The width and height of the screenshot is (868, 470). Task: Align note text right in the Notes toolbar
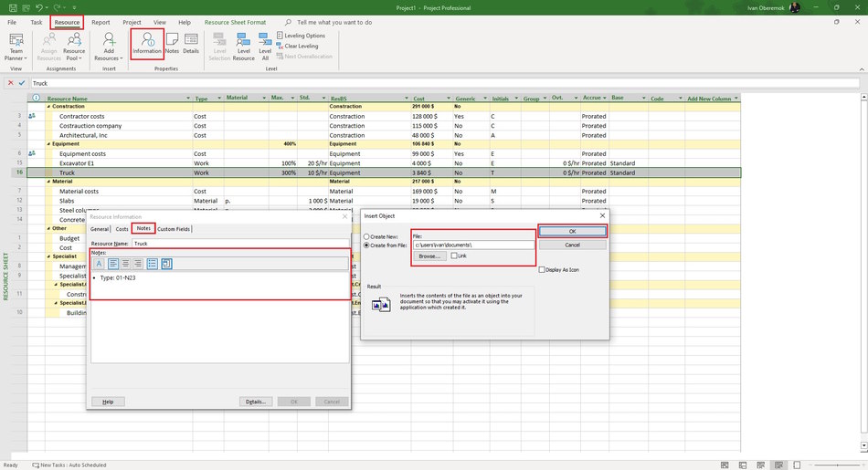tap(138, 264)
